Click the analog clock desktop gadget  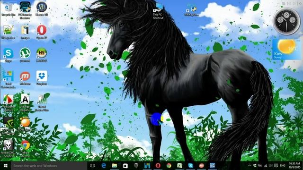[x=286, y=22]
